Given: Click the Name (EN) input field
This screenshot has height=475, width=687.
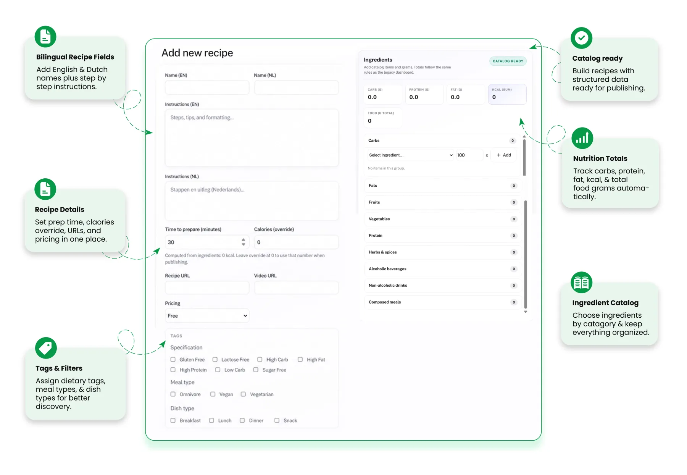Looking at the screenshot, I should tap(207, 87).
